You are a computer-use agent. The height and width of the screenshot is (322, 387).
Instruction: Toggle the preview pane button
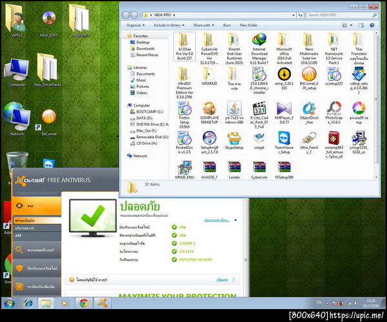point(361,25)
